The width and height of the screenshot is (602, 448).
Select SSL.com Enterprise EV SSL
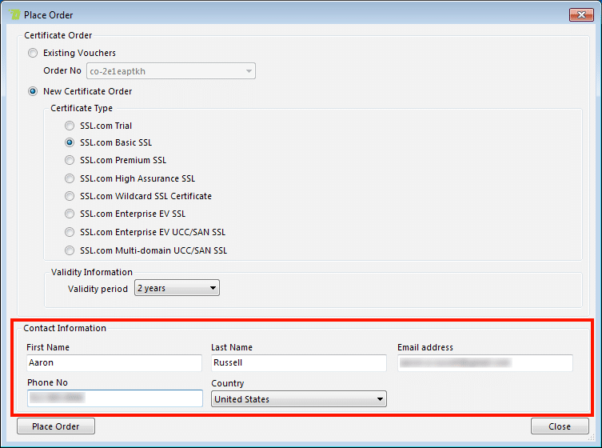tap(70, 214)
